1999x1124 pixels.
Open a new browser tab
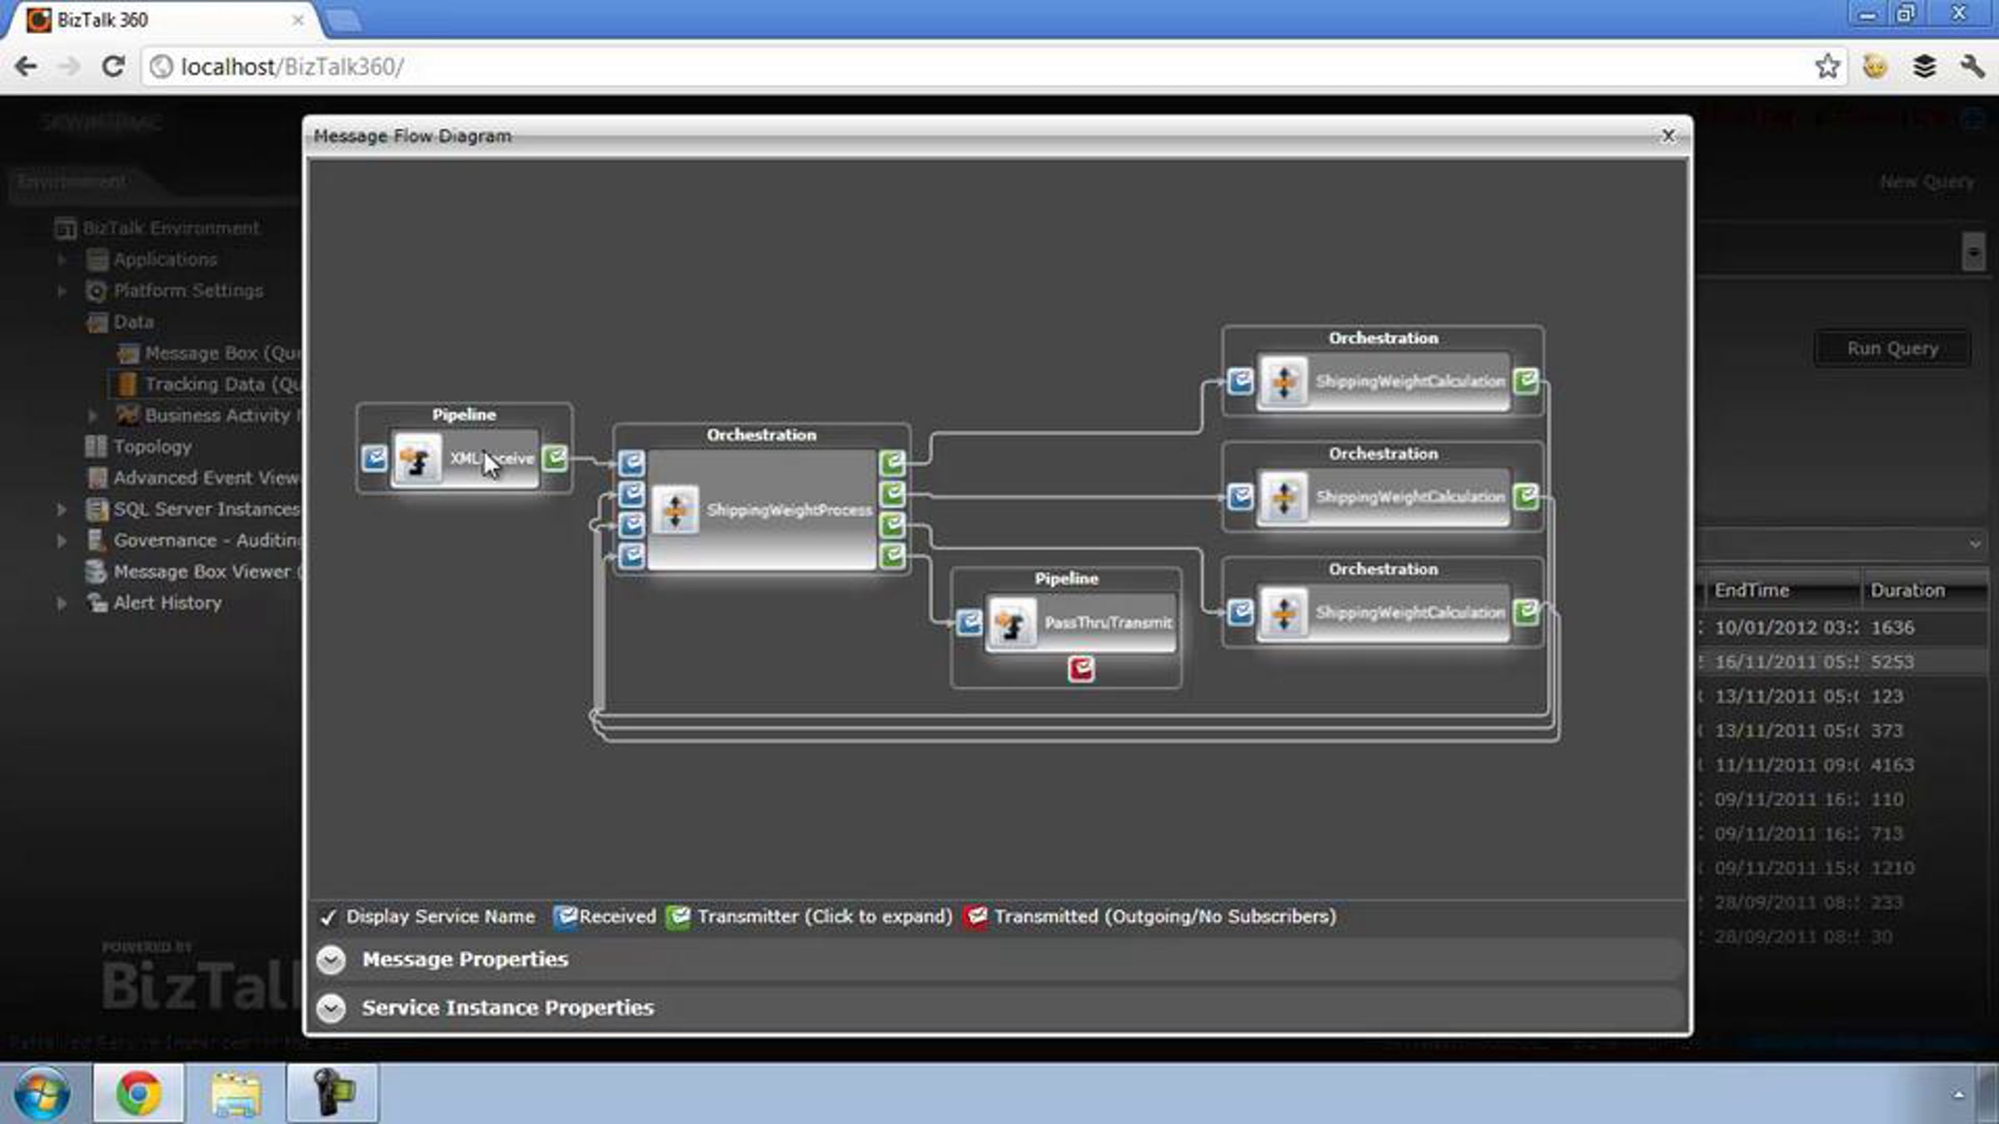coord(344,21)
